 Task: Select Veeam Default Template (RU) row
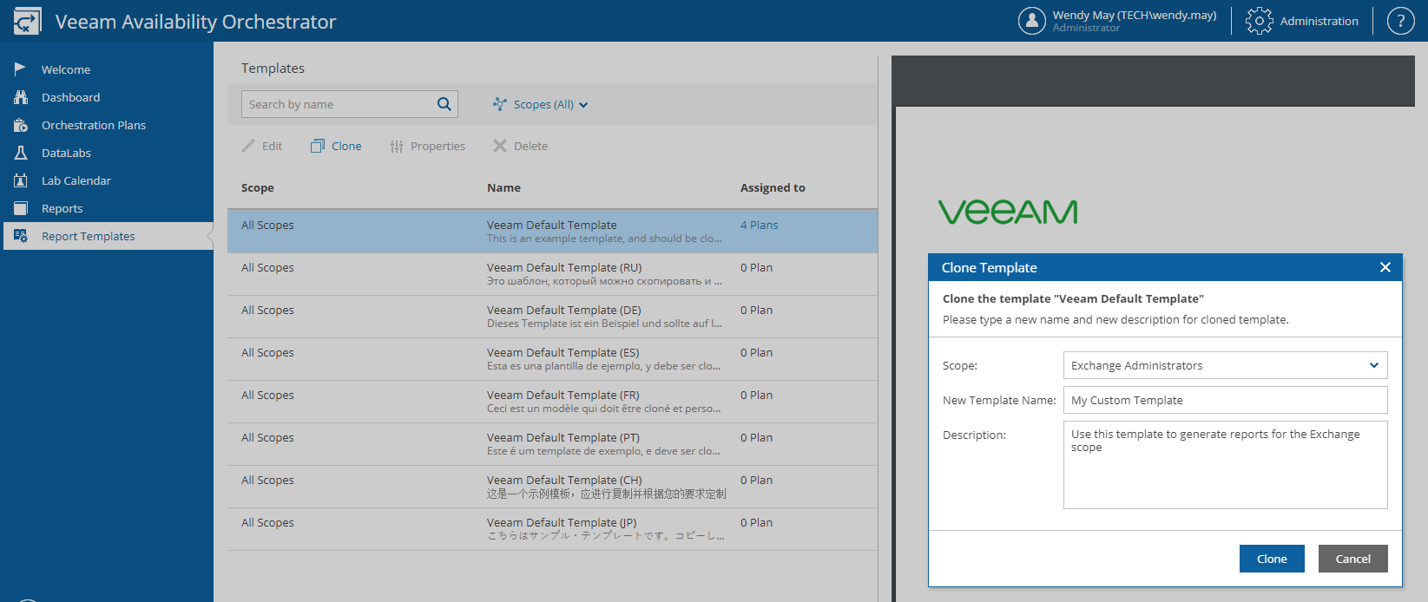pos(552,274)
